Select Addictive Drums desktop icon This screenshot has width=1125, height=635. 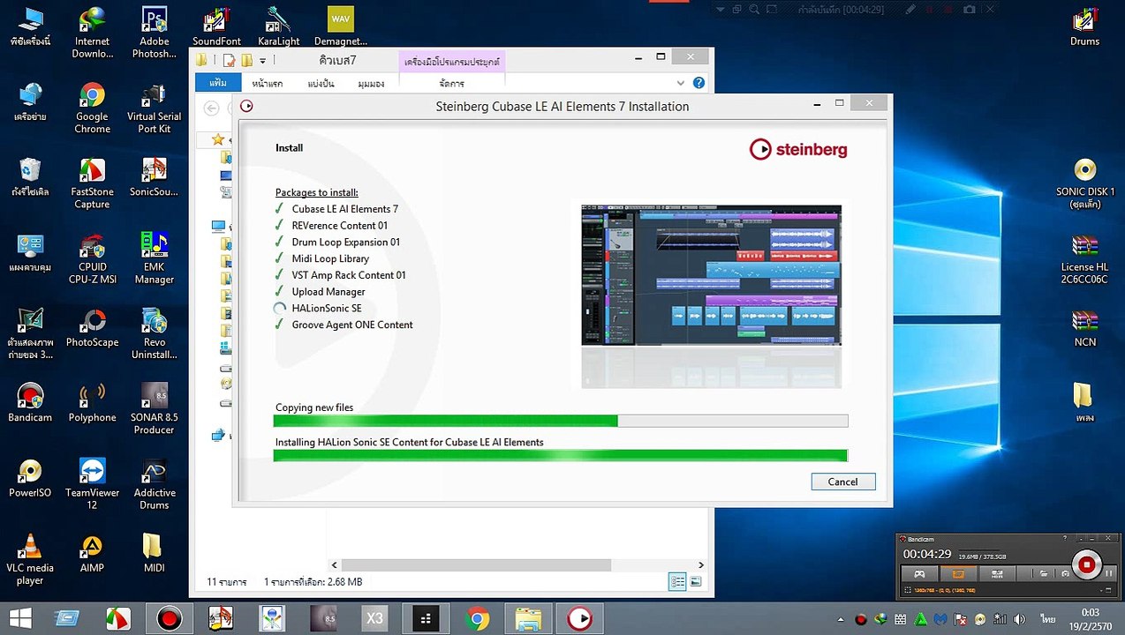pos(155,484)
